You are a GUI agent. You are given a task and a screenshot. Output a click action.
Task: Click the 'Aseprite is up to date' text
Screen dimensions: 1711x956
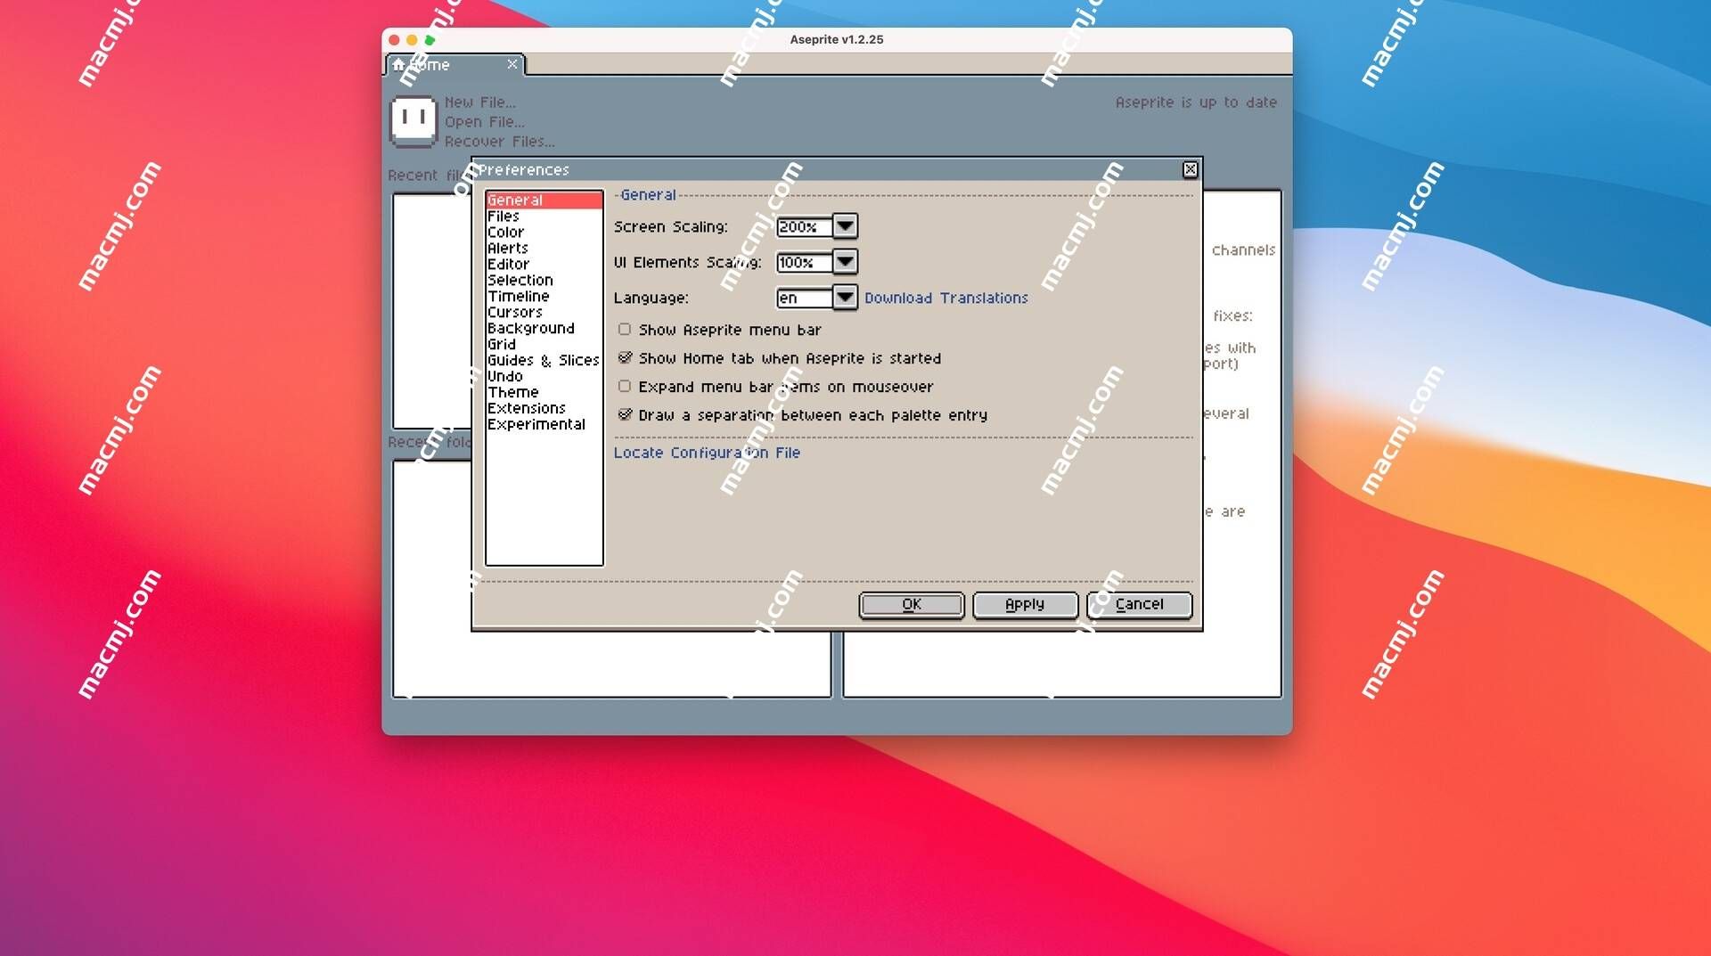[1196, 102]
